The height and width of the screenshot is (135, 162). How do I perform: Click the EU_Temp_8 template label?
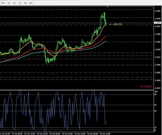(x=146, y=86)
